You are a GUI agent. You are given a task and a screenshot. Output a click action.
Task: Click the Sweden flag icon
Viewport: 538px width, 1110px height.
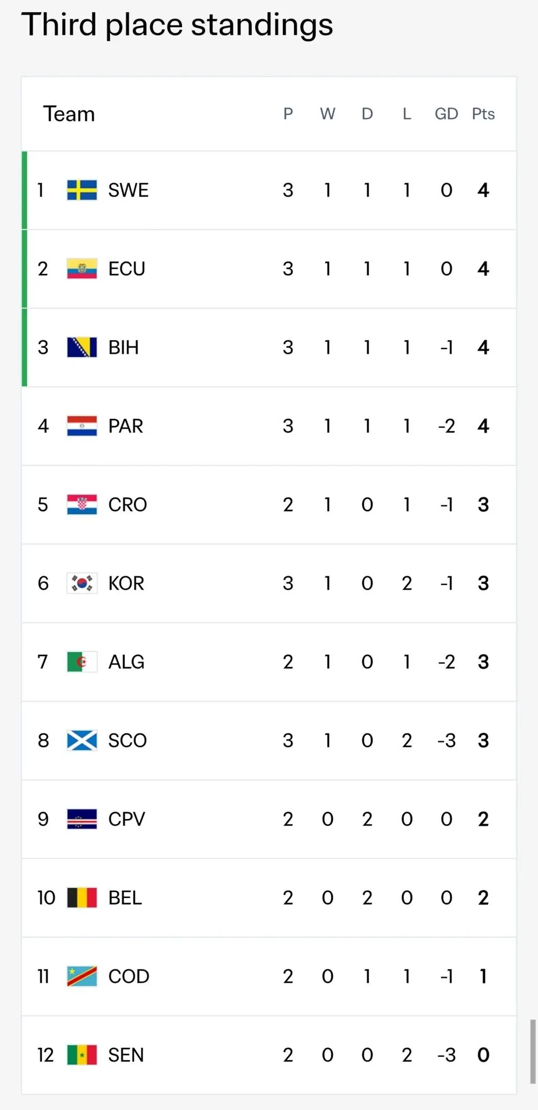coord(82,190)
